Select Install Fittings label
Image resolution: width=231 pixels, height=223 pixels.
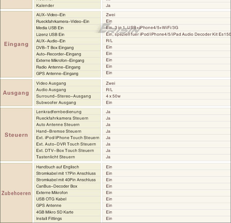(49, 219)
